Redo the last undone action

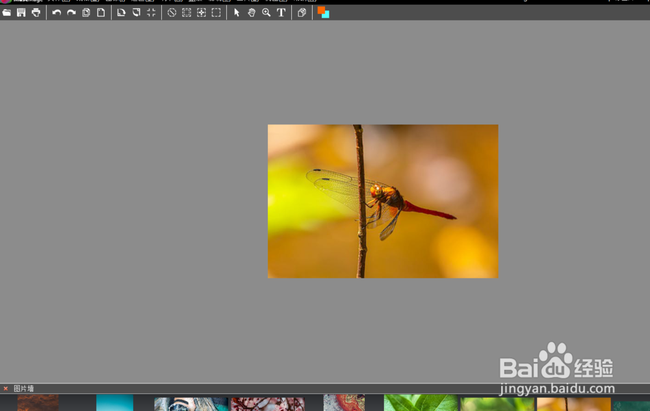71,12
